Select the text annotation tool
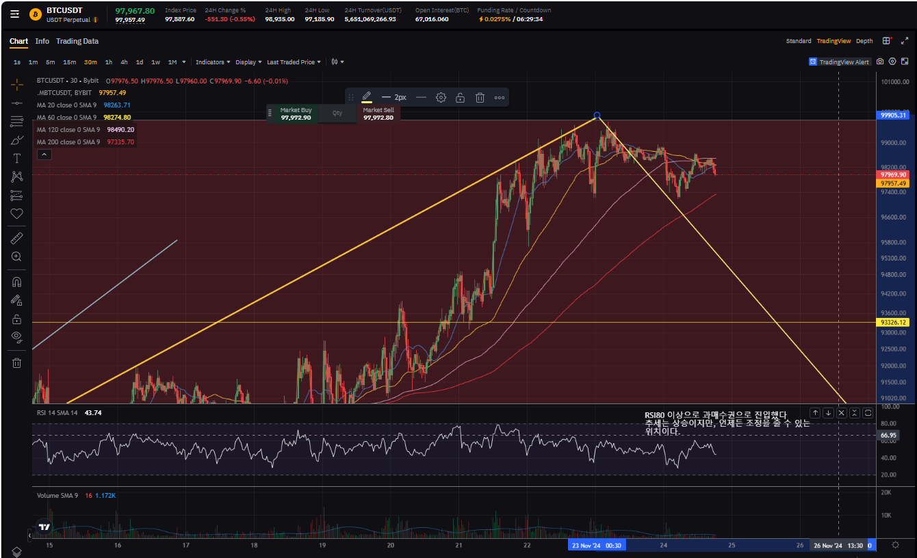Image resolution: width=917 pixels, height=558 pixels. pos(17,159)
